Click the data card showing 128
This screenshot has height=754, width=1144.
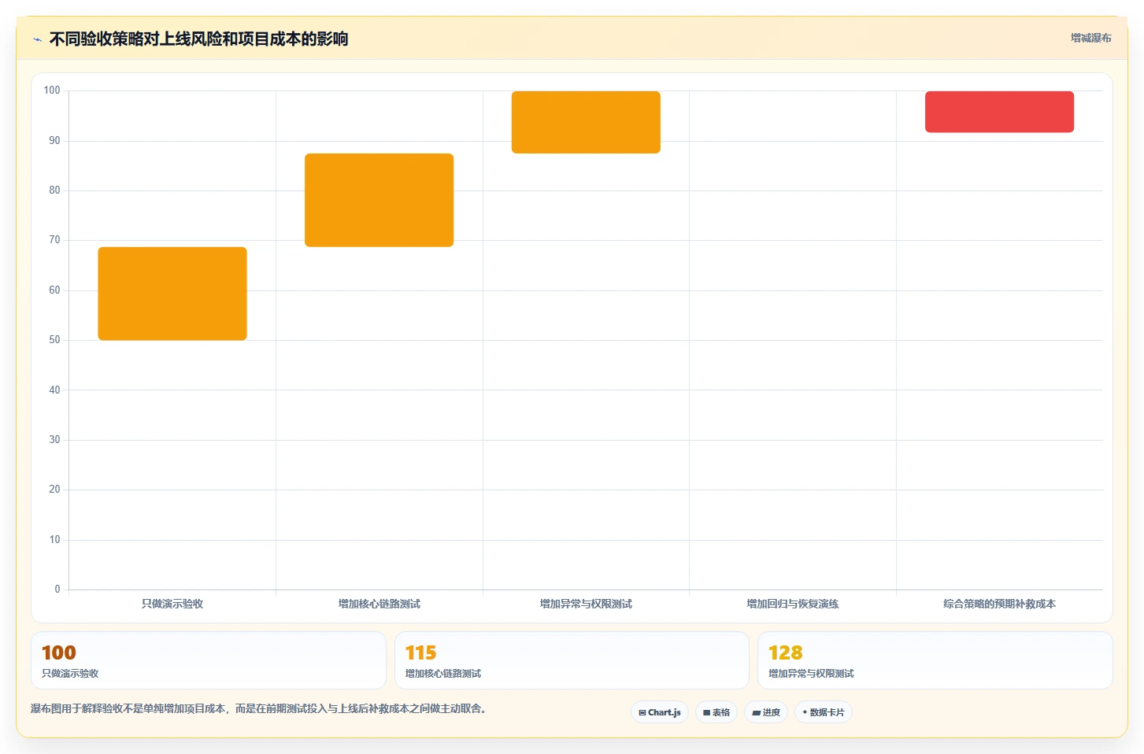(935, 660)
